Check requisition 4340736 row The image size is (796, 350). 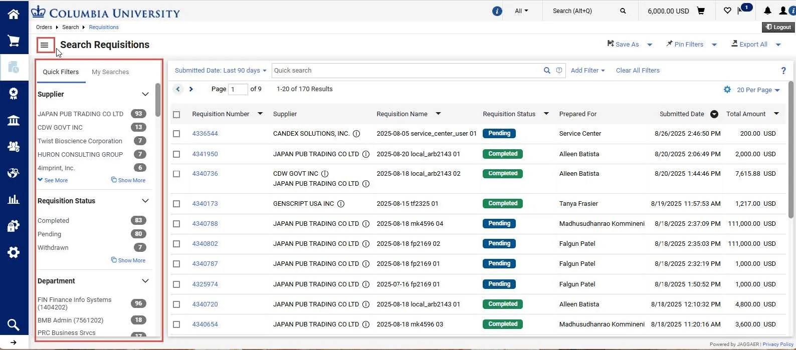[176, 174]
